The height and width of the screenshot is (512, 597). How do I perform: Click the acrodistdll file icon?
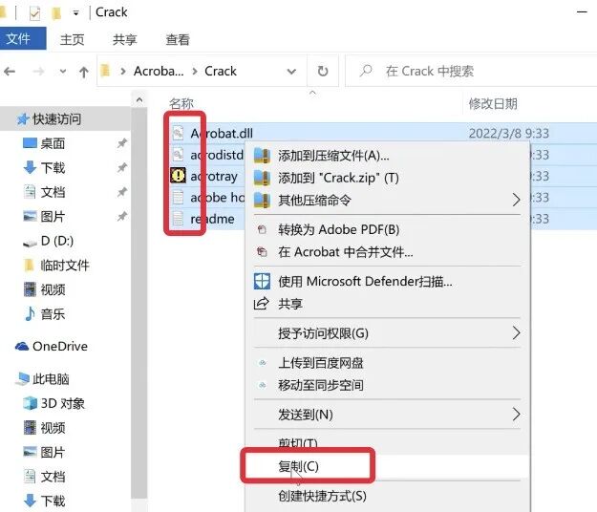pos(178,154)
